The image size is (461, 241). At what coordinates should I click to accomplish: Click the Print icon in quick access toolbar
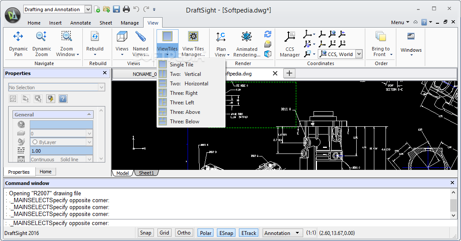126,9
